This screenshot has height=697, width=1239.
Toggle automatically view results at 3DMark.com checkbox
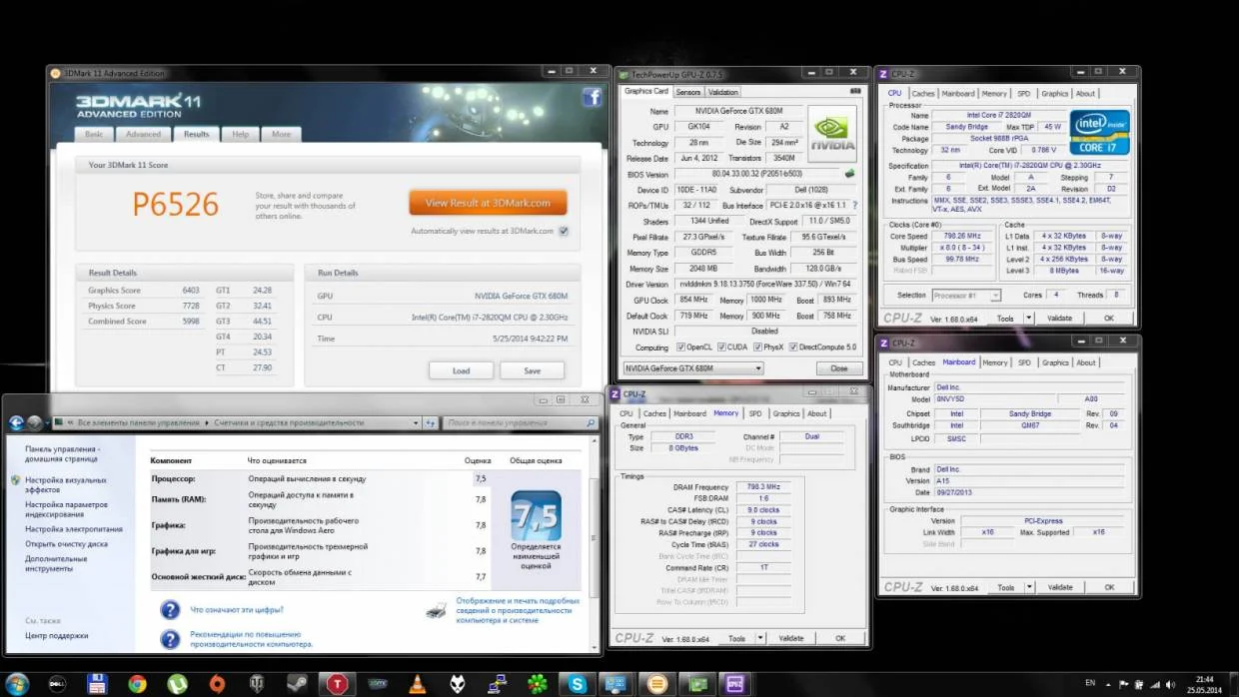click(564, 231)
